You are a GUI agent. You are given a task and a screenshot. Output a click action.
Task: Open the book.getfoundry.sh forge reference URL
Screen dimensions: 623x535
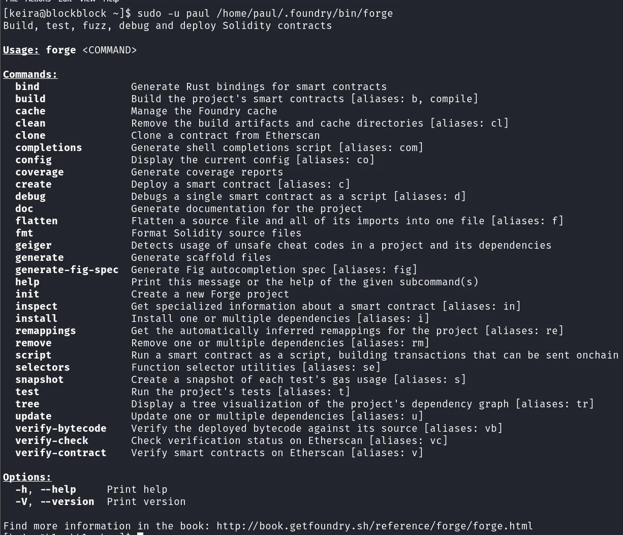point(375,526)
